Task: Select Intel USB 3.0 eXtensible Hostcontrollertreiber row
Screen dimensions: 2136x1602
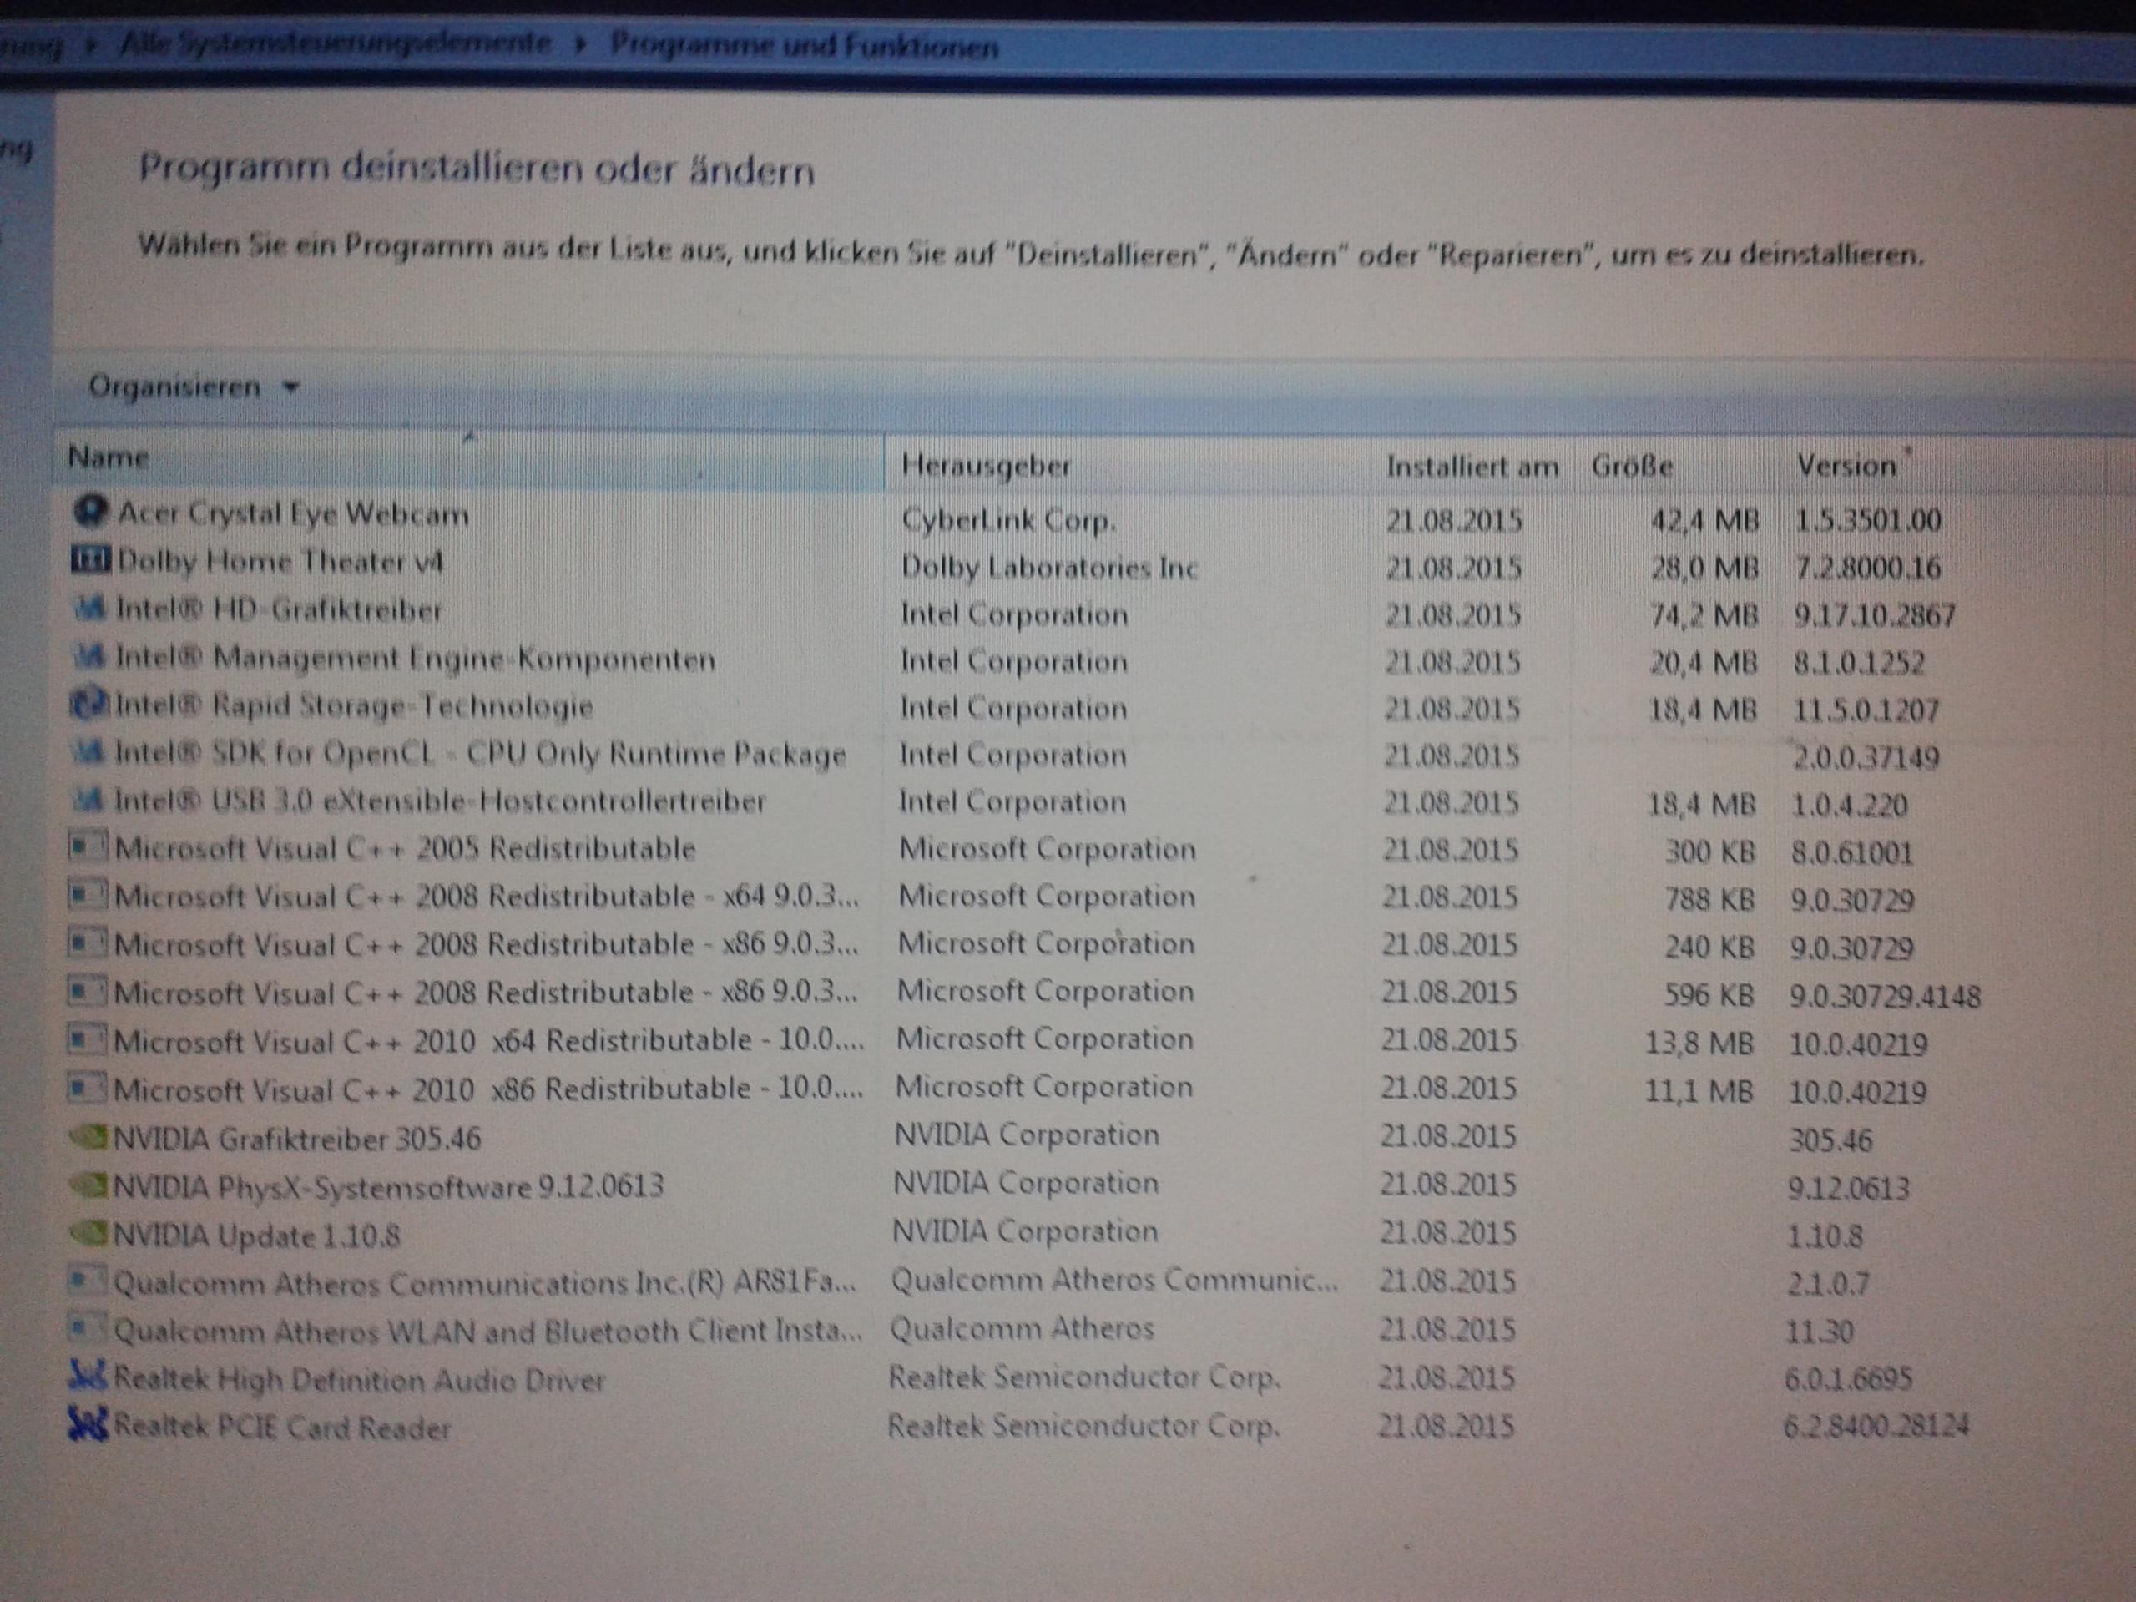Action: pyautogui.click(x=439, y=801)
